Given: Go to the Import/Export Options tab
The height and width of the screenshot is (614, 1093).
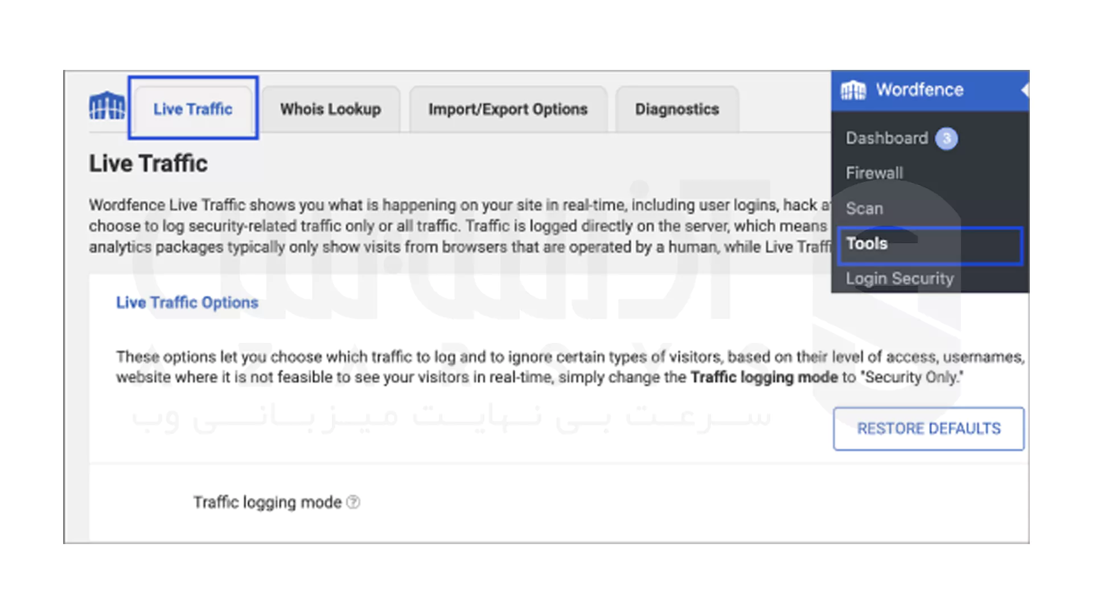Looking at the screenshot, I should point(508,109).
